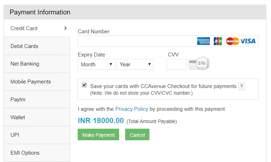Choose the UPI payment option

37,135
